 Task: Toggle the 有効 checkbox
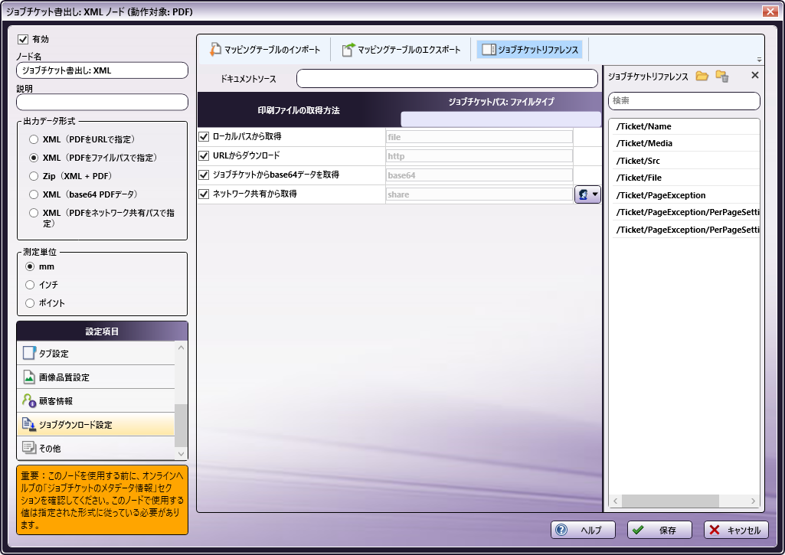(x=22, y=39)
